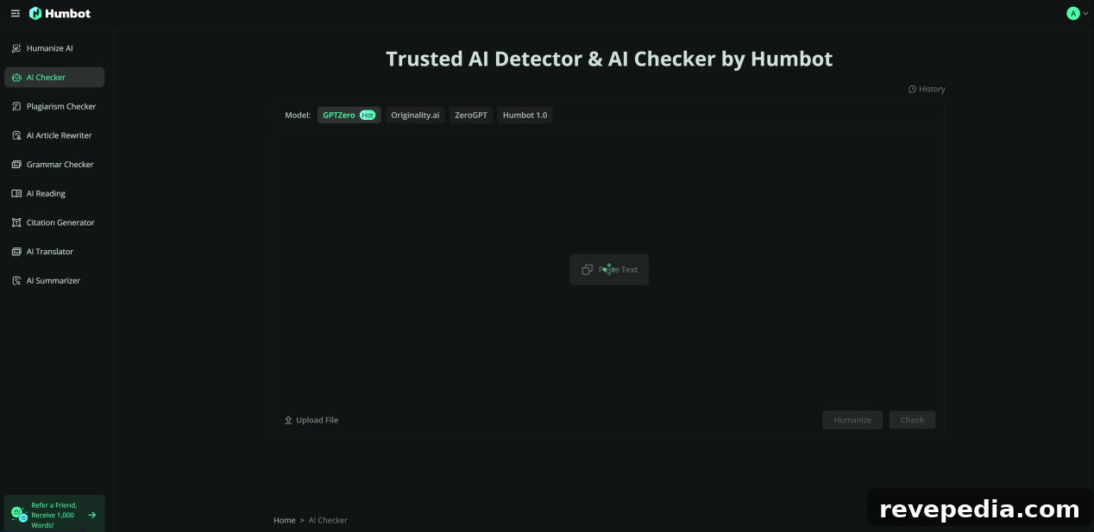Open AI Translator in the sidebar
Screen dimensions: 1094x532
pyautogui.click(x=54, y=252)
